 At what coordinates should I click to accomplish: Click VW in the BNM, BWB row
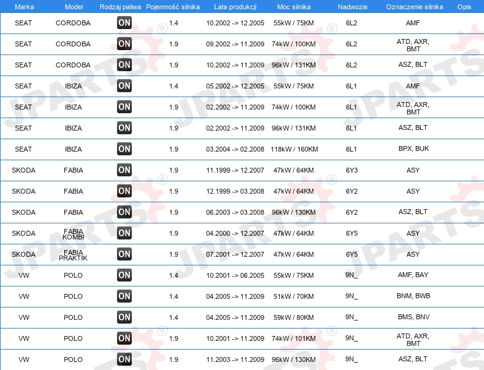pos(24,296)
